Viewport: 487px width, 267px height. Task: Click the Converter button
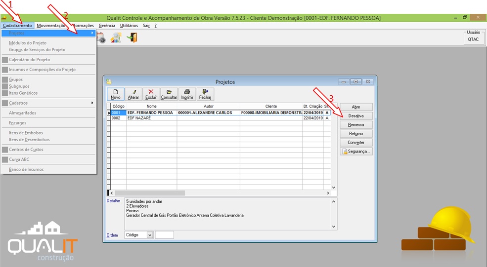pos(356,143)
